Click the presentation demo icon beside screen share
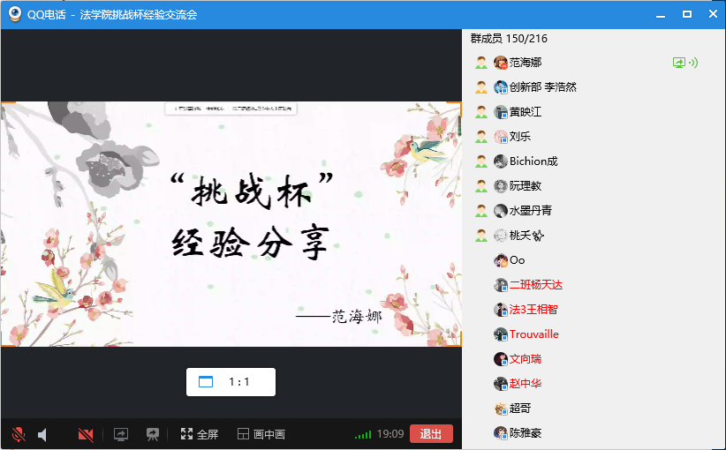Viewport: 726px width, 450px height. pyautogui.click(x=153, y=434)
